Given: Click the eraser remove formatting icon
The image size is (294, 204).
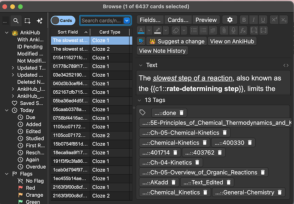Looking at the screenshot, I should tap(176, 30).
